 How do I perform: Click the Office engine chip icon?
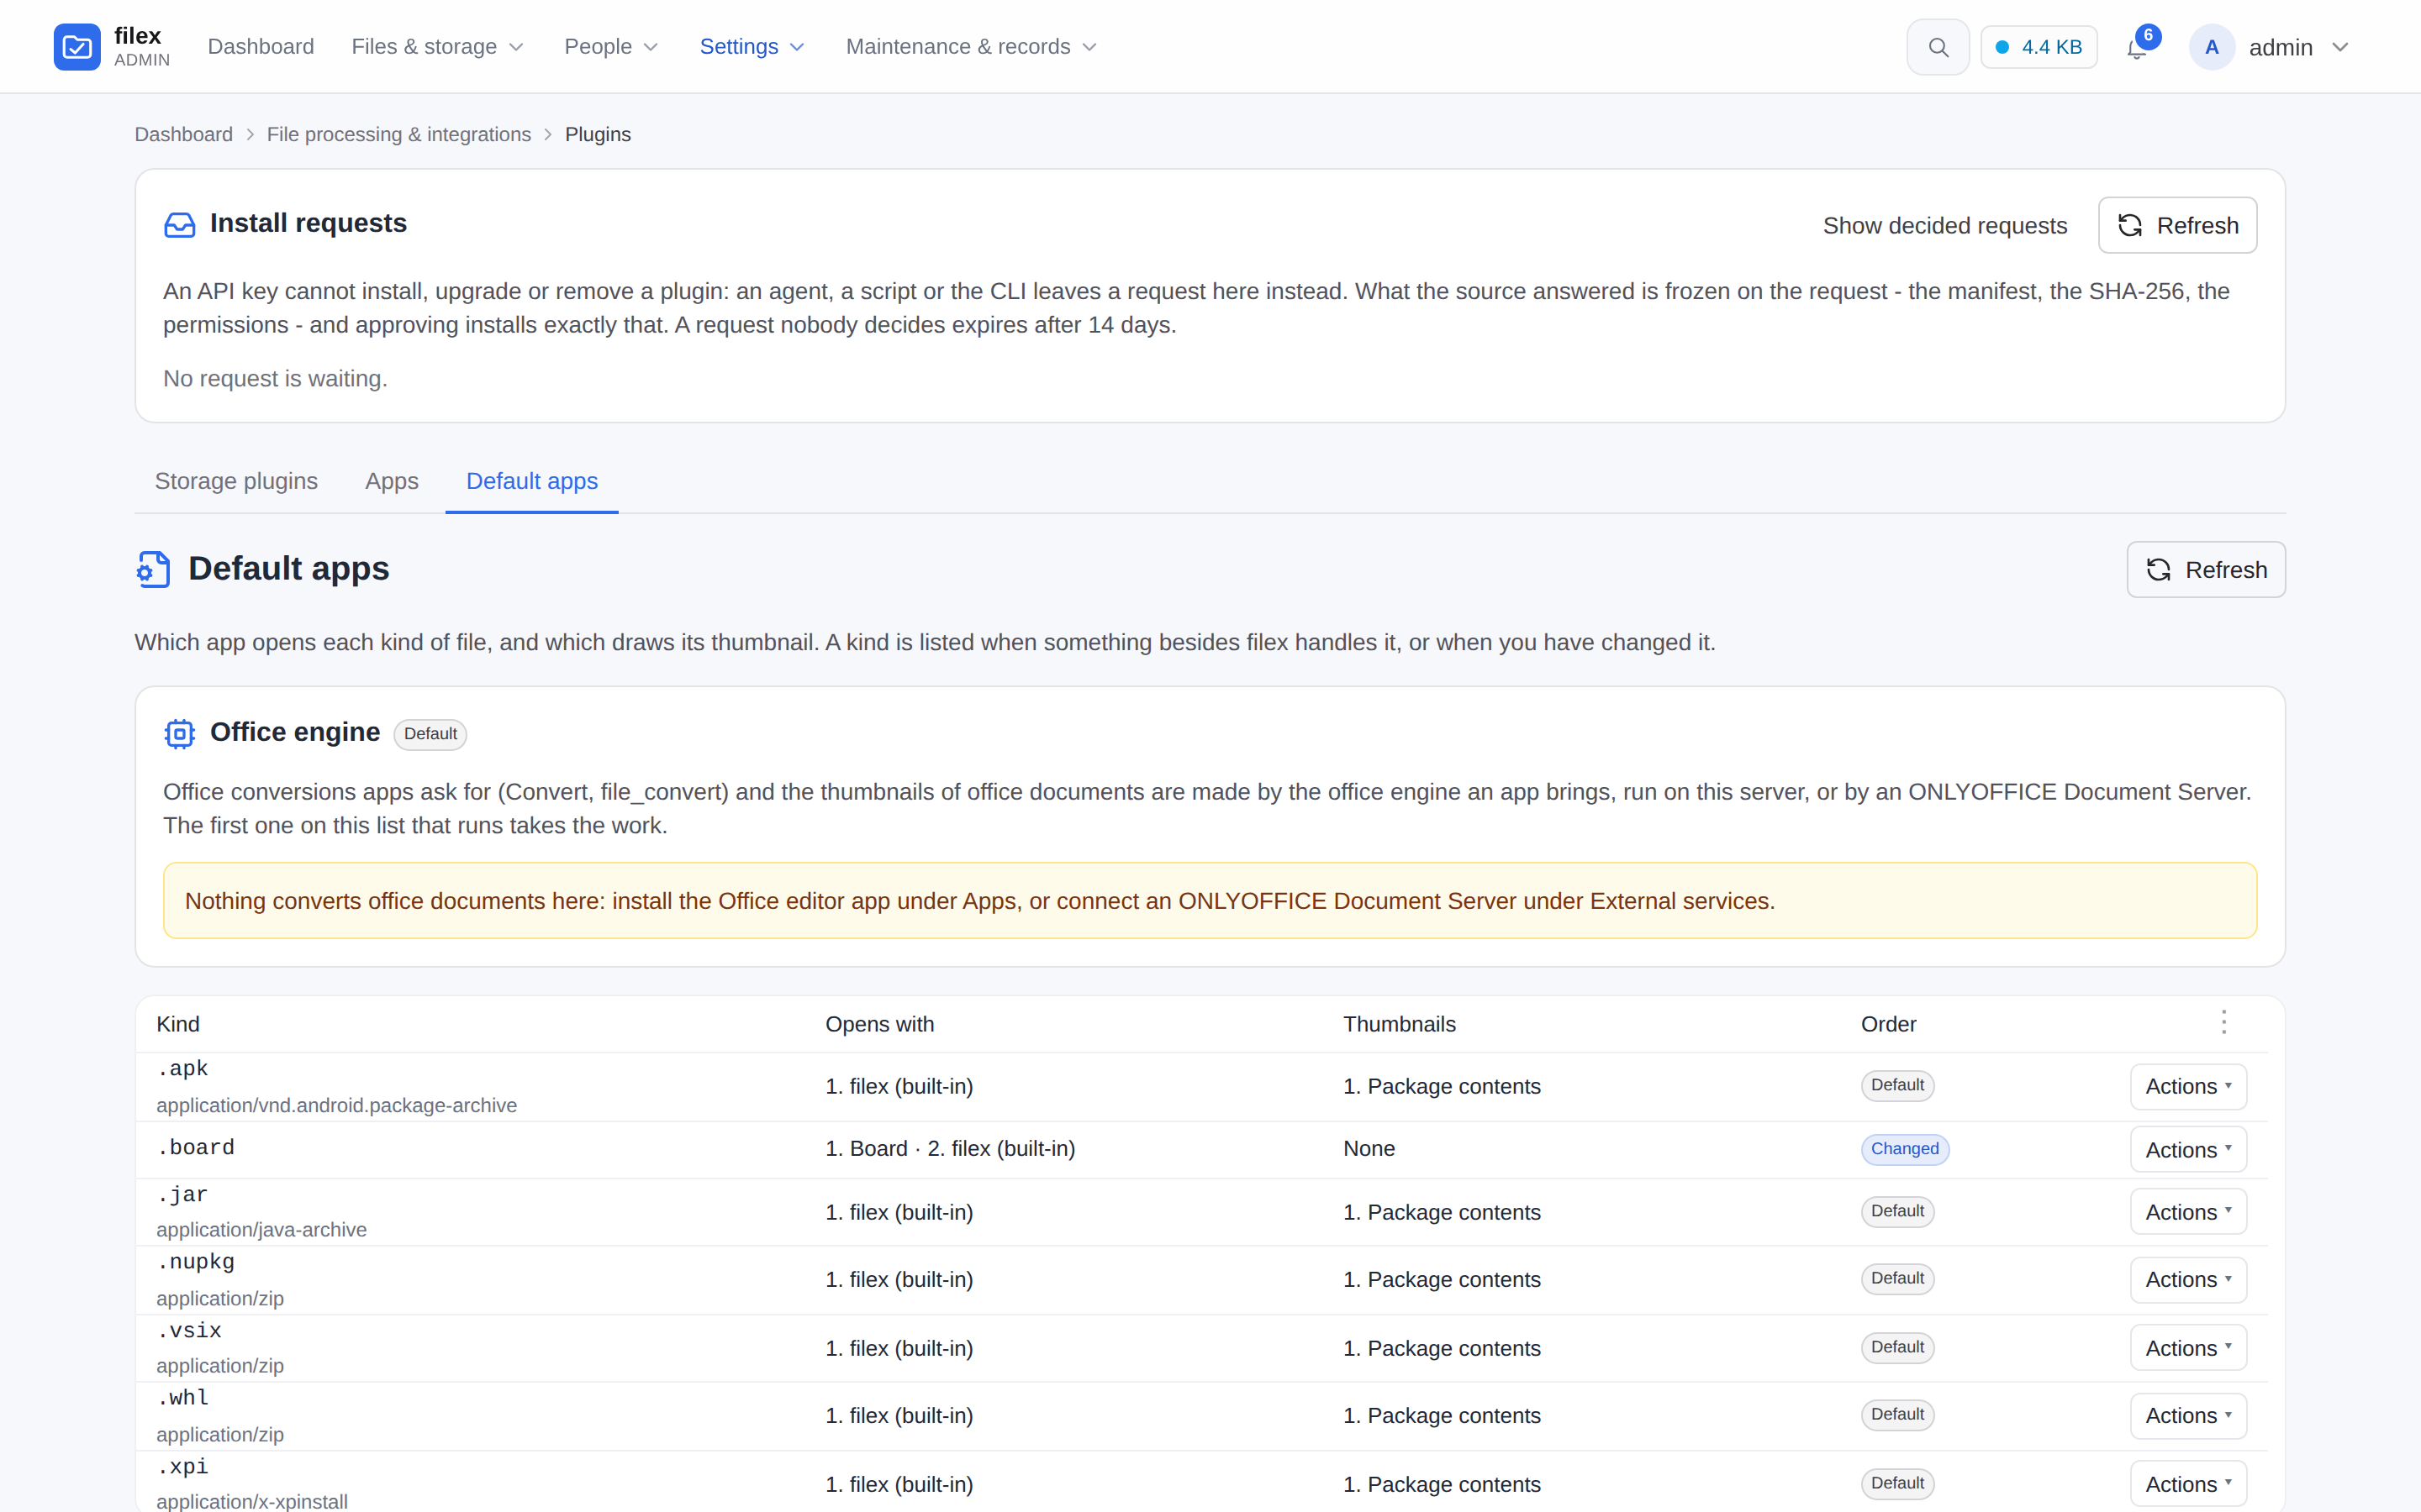tap(180, 733)
